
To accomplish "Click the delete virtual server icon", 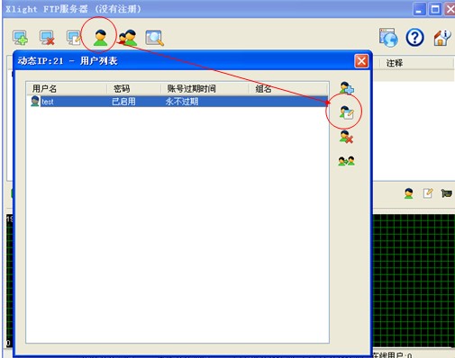I will pos(47,38).
